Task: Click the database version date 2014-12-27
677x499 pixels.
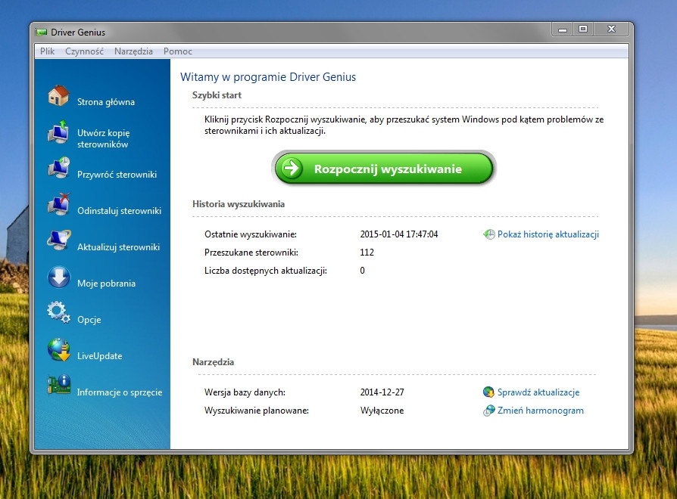Action: click(x=382, y=392)
